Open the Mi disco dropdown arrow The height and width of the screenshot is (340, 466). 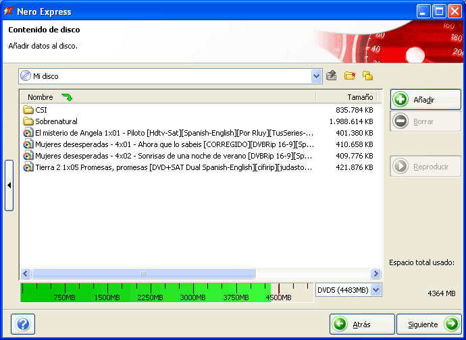316,76
